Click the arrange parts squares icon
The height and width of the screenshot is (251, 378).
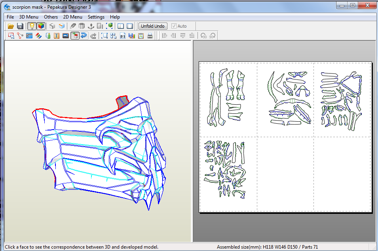click(114, 36)
